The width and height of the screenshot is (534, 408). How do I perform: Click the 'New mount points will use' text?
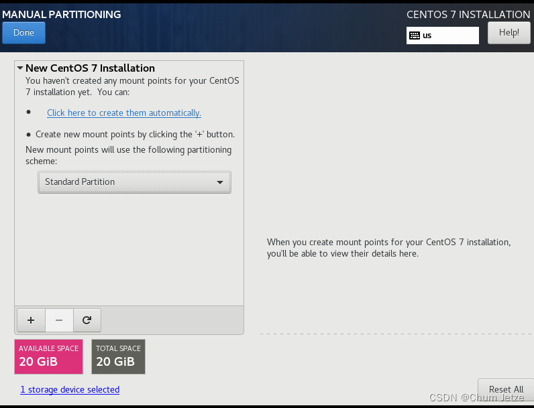[129, 155]
